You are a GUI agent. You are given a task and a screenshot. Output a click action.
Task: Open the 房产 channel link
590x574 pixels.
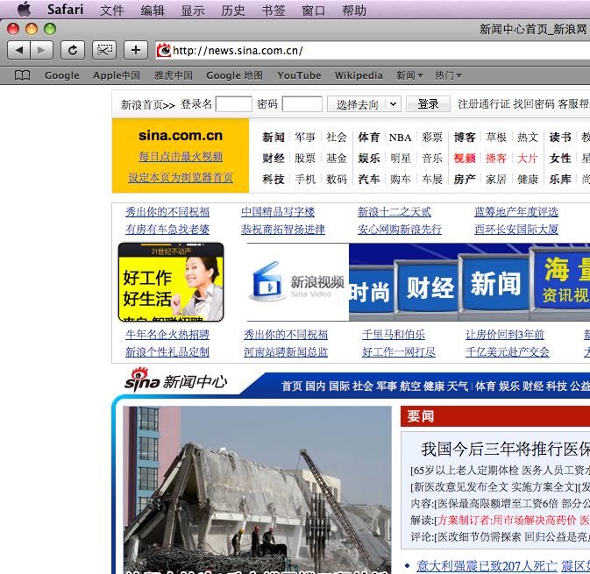(465, 180)
